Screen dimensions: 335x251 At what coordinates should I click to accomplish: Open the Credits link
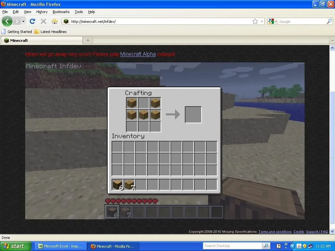tap(299, 232)
